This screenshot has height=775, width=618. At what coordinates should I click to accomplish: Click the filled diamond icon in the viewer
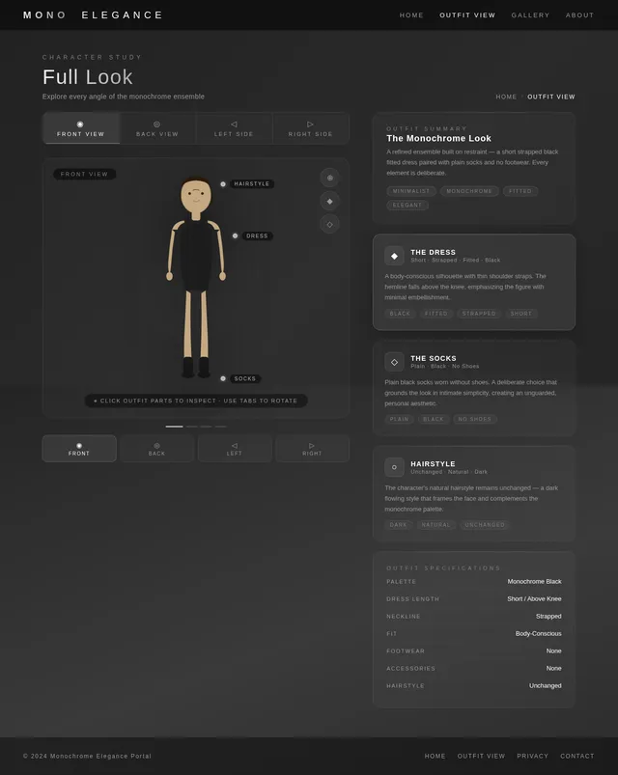pos(329,201)
